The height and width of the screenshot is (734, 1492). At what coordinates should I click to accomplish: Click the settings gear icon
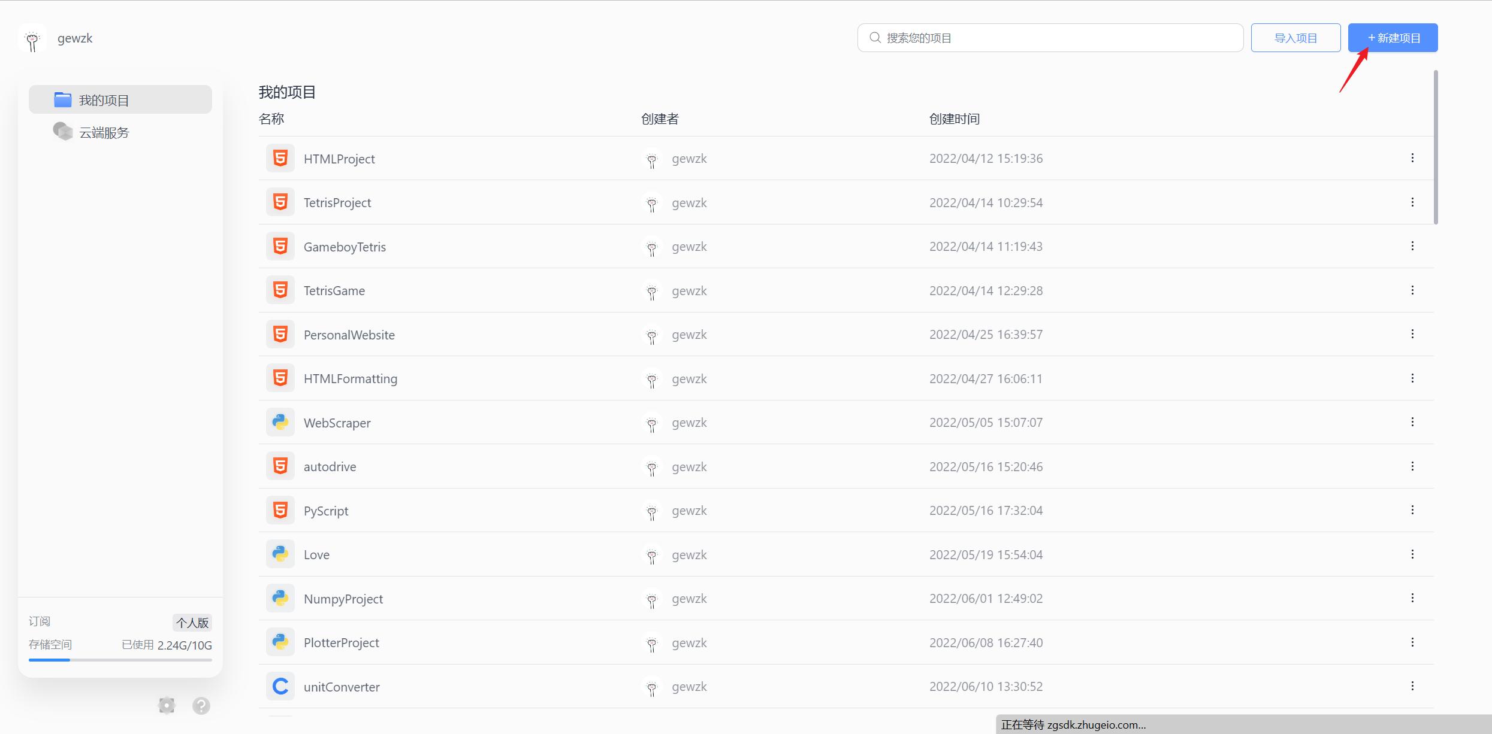tap(167, 705)
